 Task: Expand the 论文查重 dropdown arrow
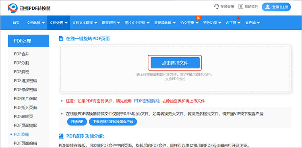click(x=197, y=22)
